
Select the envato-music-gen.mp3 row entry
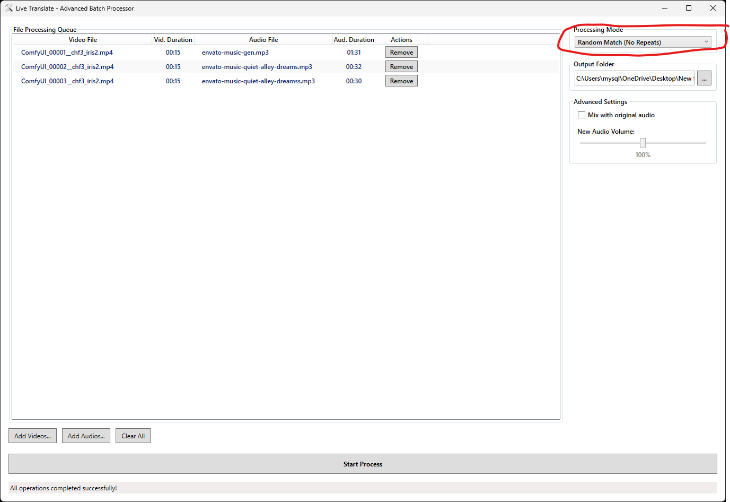[x=235, y=53]
